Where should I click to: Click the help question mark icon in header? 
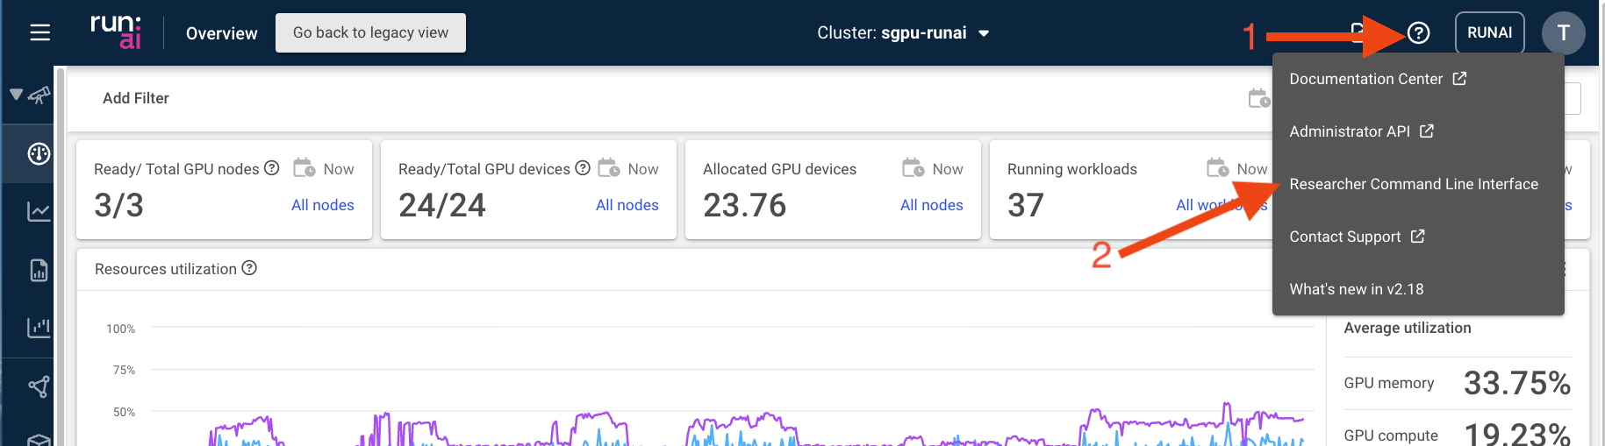1418,33
